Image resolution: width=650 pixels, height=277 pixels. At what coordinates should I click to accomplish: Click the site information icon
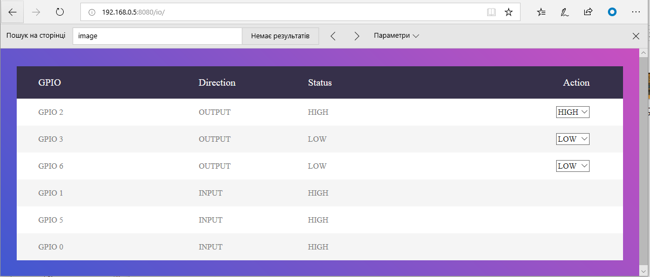[92, 12]
